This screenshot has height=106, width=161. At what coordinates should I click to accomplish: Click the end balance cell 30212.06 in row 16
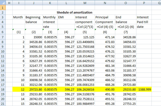click(x=126, y=80)
